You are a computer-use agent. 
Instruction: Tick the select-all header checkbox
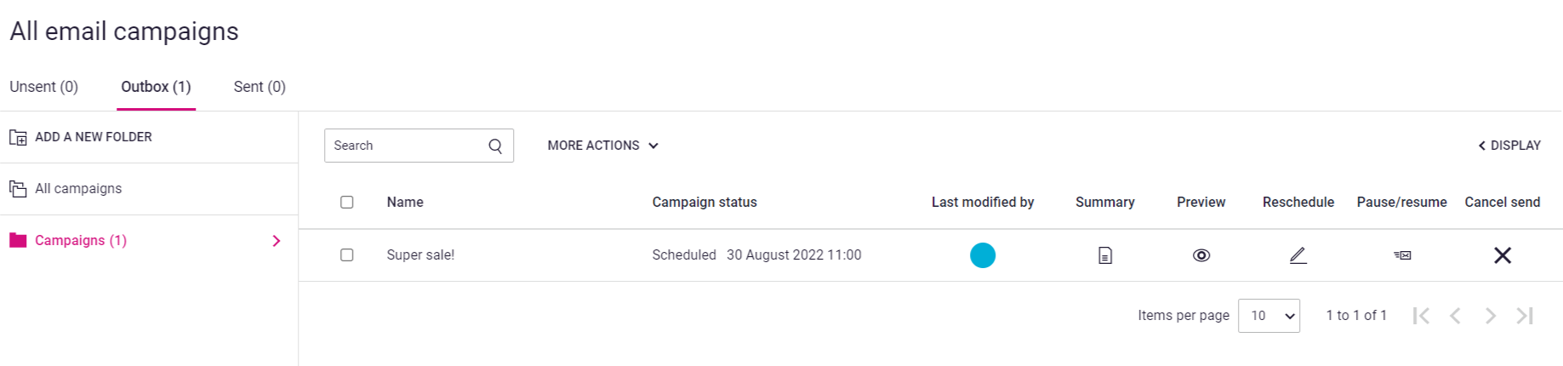346,203
